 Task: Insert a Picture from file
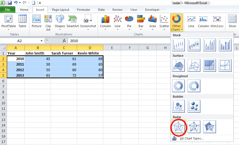(x=36, y=21)
